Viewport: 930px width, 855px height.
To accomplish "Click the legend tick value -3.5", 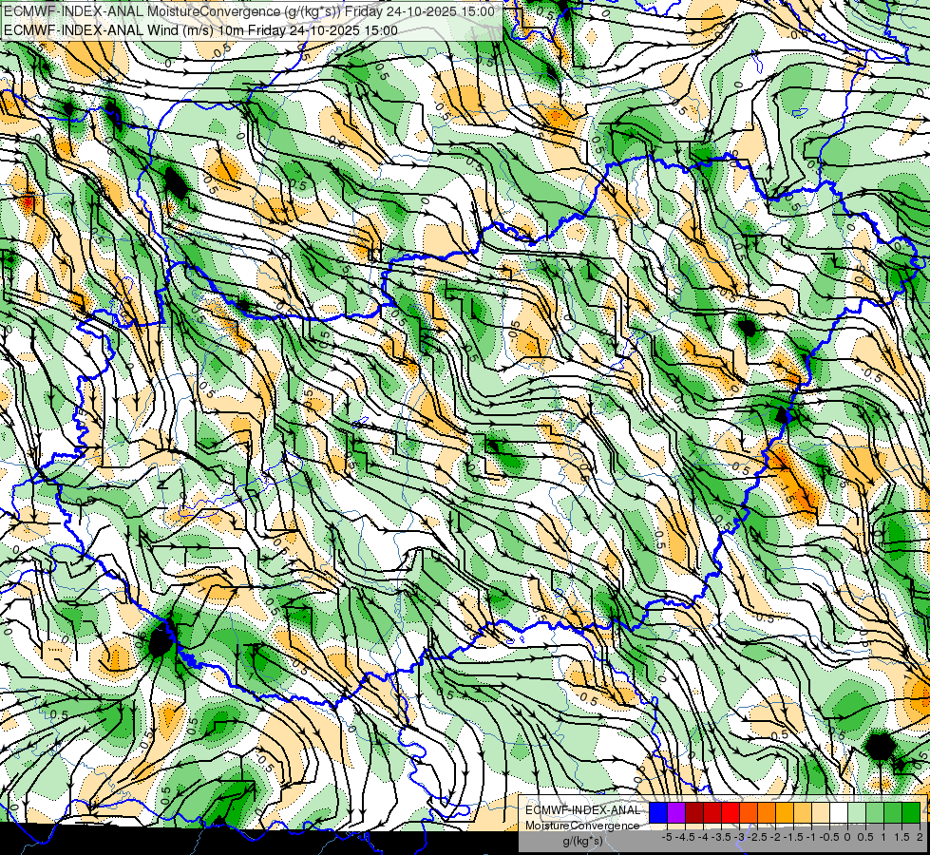I will tap(721, 837).
